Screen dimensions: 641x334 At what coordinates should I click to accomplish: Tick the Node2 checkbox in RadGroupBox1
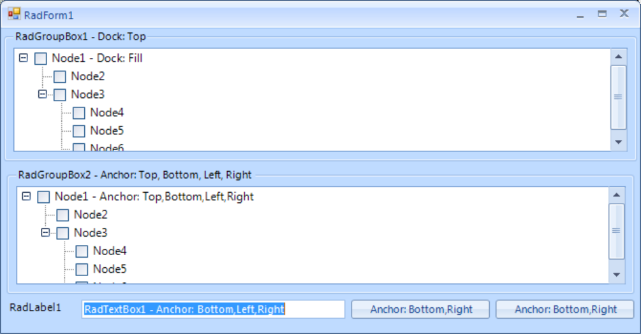(60, 77)
